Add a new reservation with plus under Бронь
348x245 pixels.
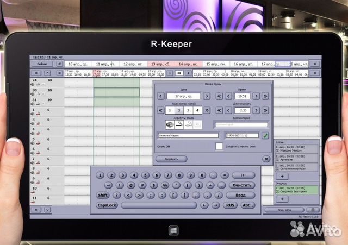282,176
